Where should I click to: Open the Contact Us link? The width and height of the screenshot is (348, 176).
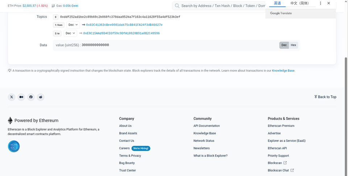point(127,141)
